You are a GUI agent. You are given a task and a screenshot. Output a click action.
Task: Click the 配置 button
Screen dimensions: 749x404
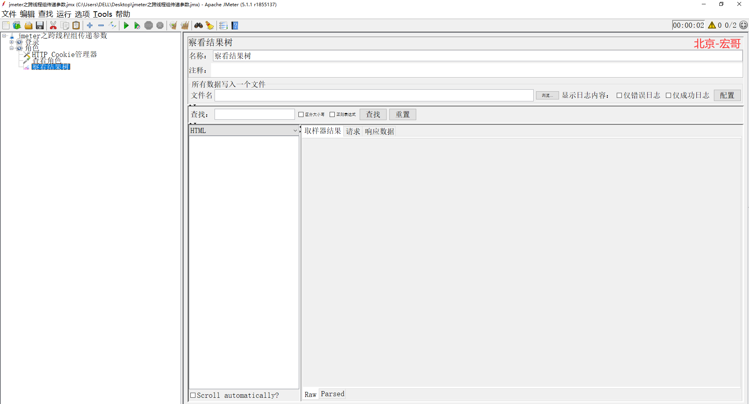coord(727,96)
